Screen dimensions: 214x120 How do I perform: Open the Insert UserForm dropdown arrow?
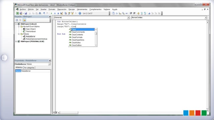coord(23,13)
